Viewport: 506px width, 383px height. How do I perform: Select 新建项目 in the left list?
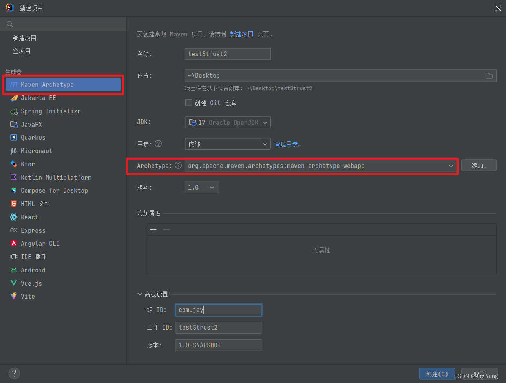point(25,38)
